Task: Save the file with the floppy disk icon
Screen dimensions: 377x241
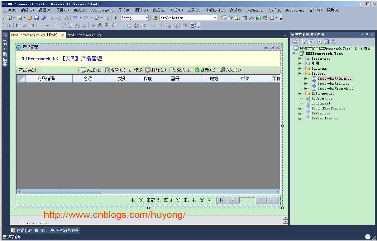Action: pyautogui.click(x=36, y=18)
